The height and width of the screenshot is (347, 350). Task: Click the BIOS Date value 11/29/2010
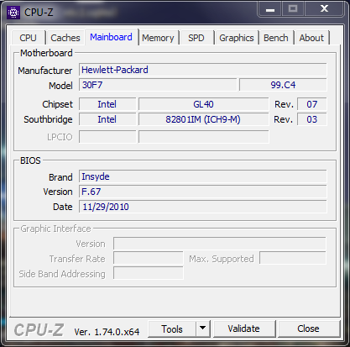[203, 207]
